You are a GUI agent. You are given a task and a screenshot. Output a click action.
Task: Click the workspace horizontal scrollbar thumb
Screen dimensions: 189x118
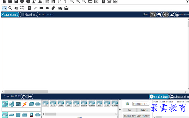(26, 92)
